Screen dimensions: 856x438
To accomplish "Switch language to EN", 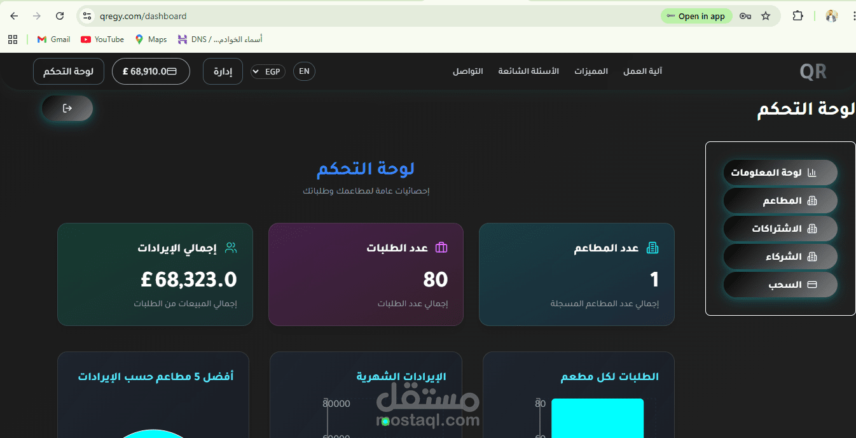I will 304,71.
